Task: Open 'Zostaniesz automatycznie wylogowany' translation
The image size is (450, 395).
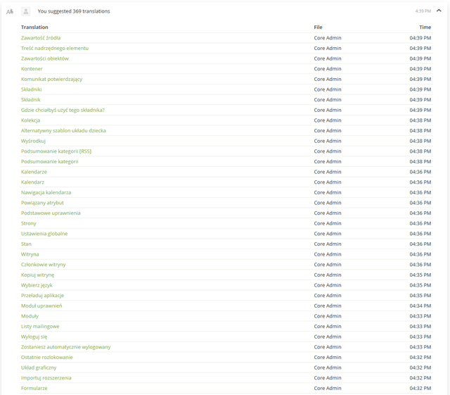Action: click(65, 347)
